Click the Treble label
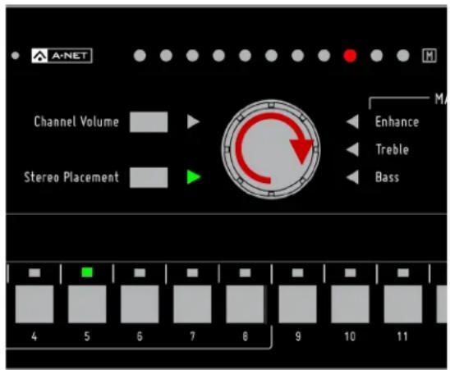This screenshot has width=450, height=370. click(x=393, y=149)
